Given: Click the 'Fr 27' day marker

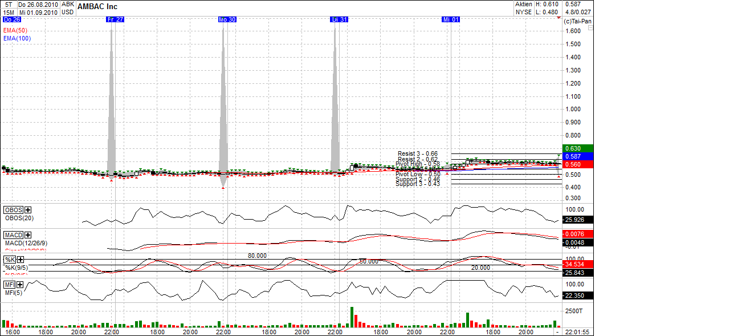Looking at the screenshot, I should (115, 19).
